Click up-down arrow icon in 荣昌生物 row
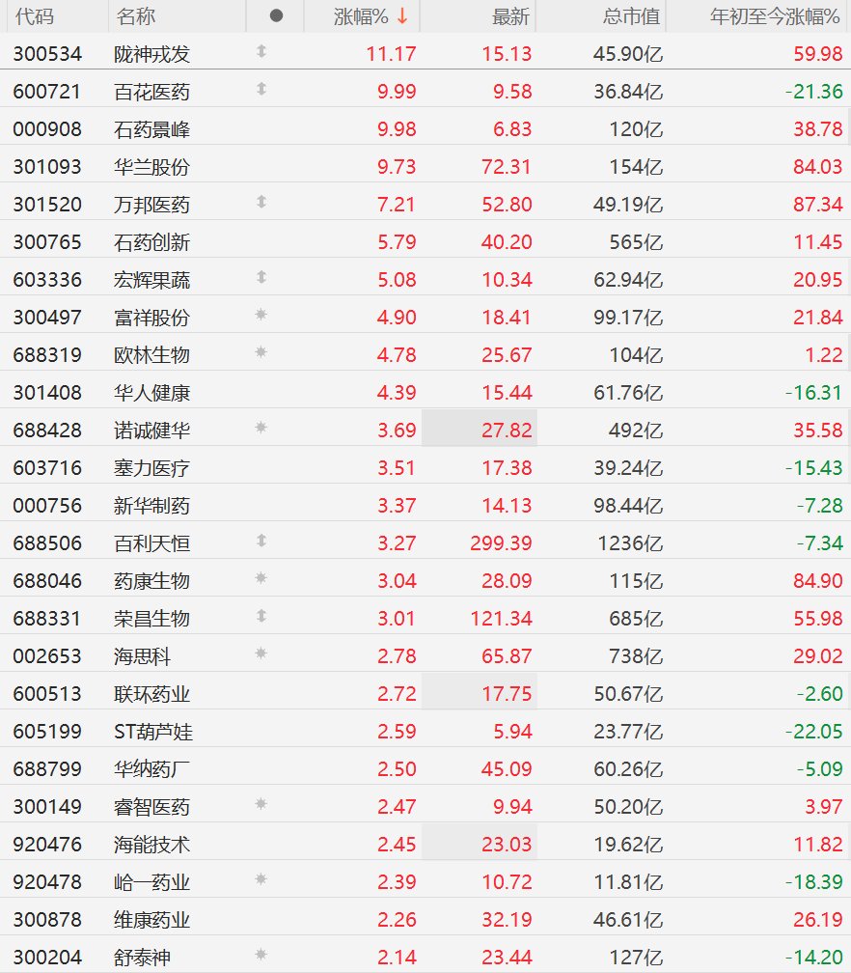Viewport: 851px width, 973px height. (261, 616)
